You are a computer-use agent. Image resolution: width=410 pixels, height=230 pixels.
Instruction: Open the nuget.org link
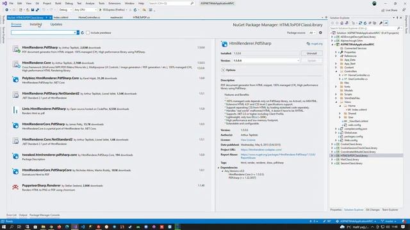[x=316, y=44]
